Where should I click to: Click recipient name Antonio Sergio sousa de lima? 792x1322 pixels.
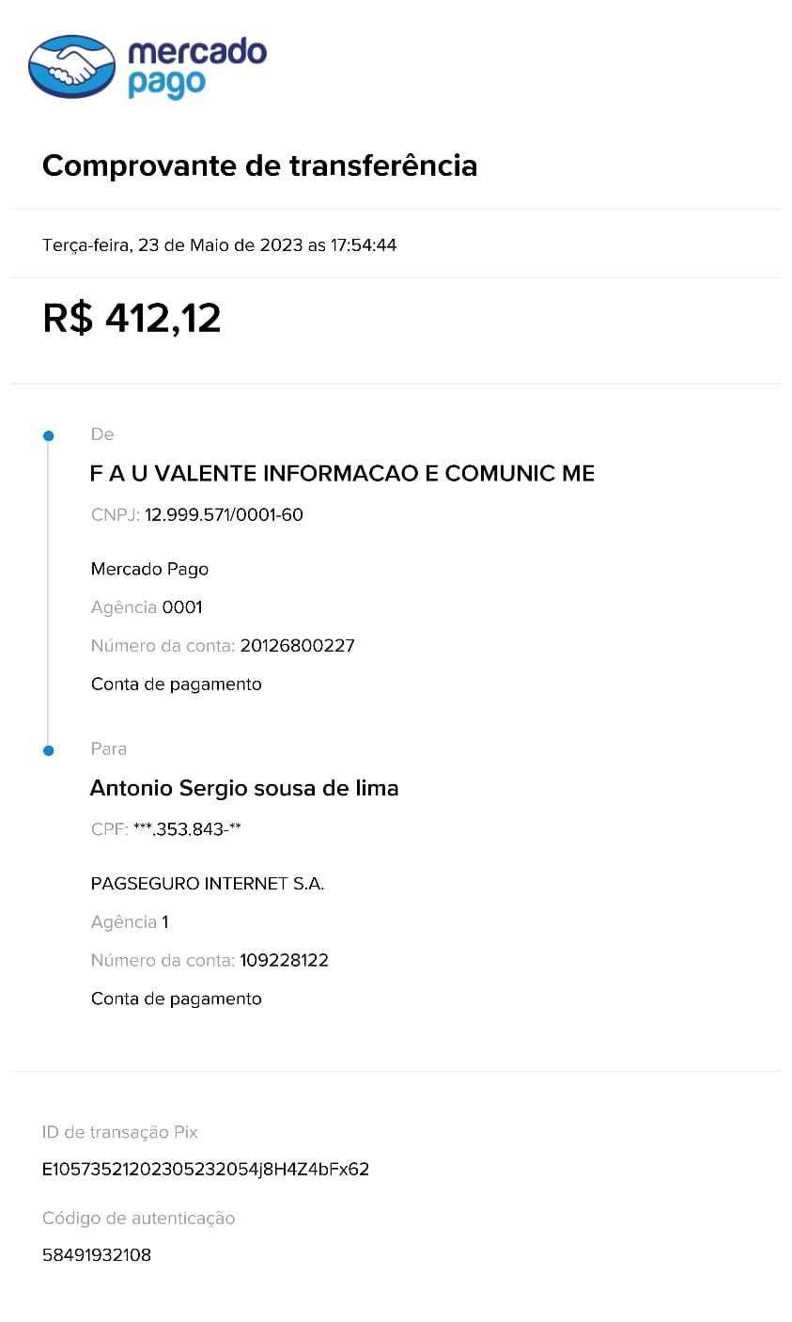[244, 788]
